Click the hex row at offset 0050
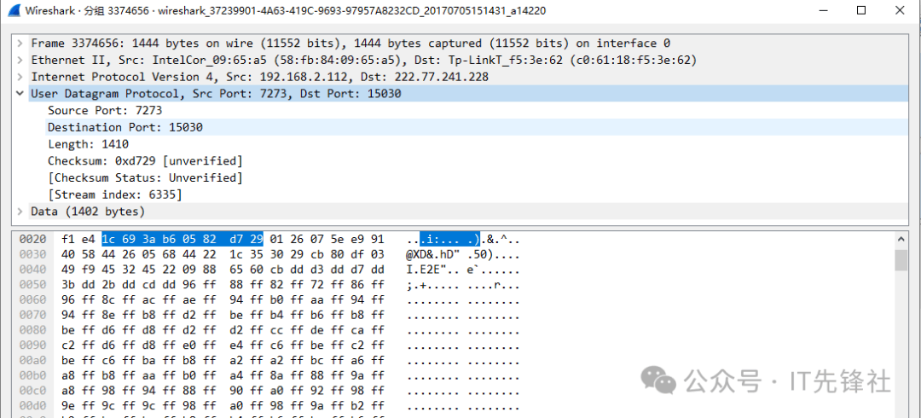This screenshot has height=418, width=921. (222, 284)
